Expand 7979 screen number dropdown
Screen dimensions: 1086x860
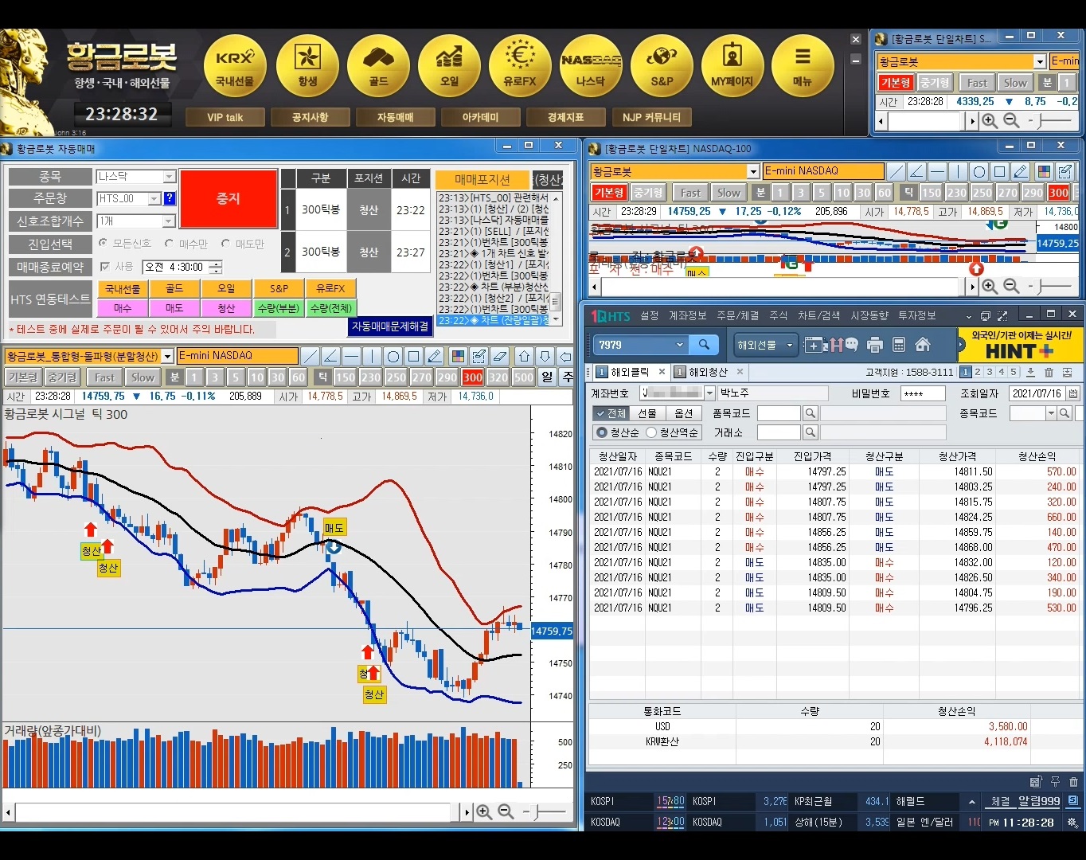(x=679, y=345)
